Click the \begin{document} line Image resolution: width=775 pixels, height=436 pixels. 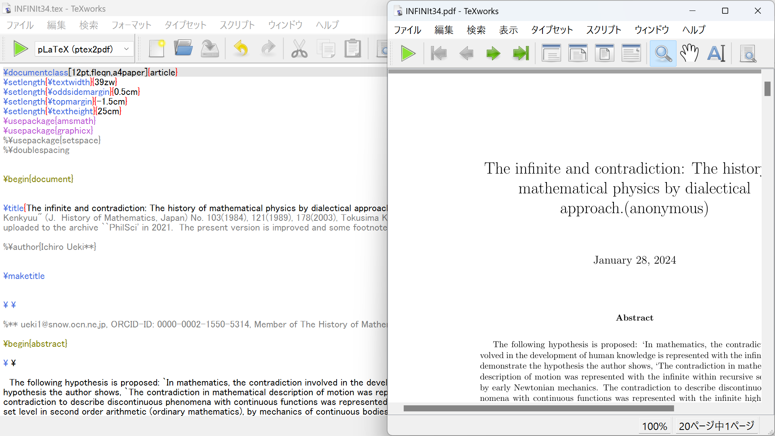[38, 179]
